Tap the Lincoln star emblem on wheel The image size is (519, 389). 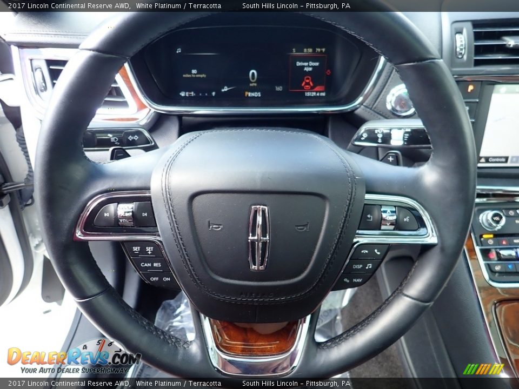pos(258,238)
